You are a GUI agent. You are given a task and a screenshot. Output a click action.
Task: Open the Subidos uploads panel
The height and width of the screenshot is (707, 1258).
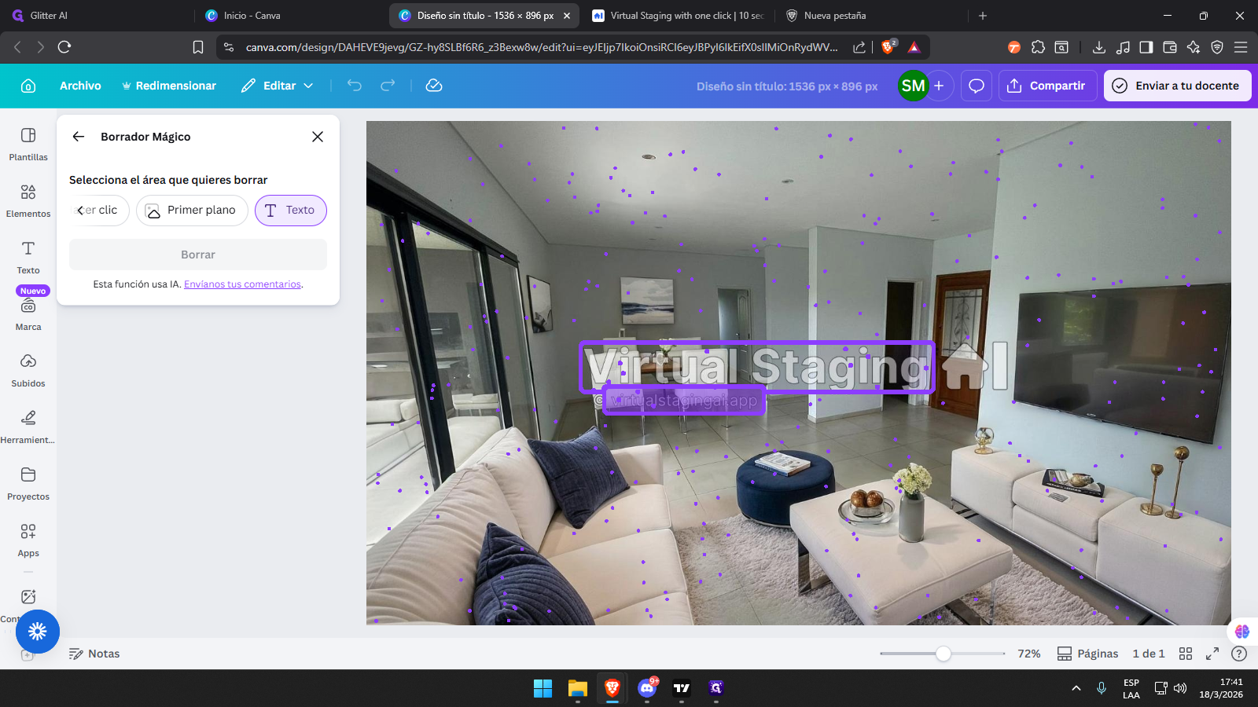click(x=28, y=371)
